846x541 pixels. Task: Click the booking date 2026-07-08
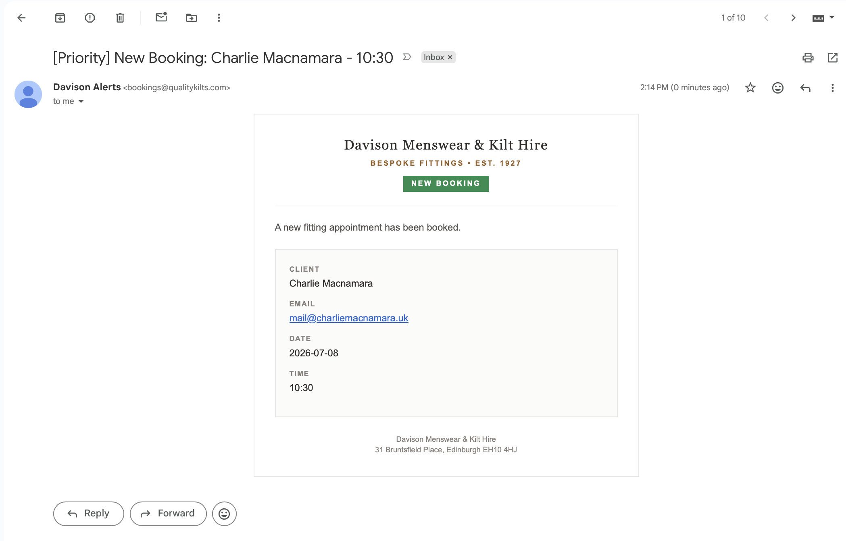314,353
